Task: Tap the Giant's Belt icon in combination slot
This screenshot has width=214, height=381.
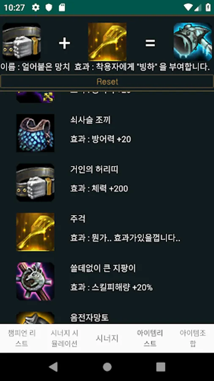Action: tap(22, 42)
